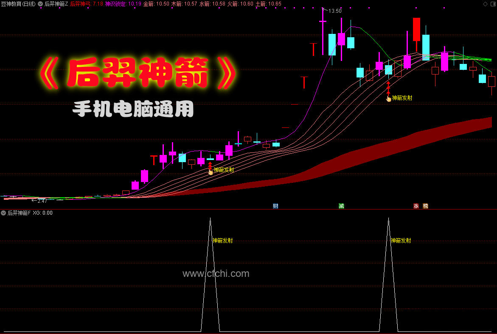Click red arrow signal above the earlier hand icon
Viewport: 497px width, 334px height.
(x=210, y=165)
